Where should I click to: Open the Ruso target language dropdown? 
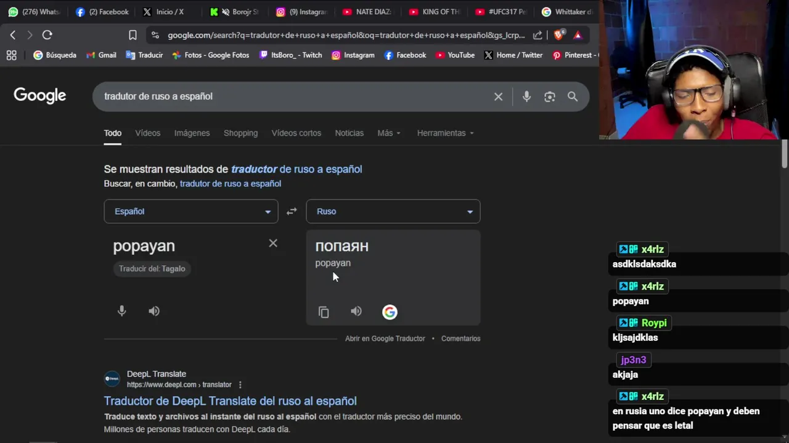point(393,211)
